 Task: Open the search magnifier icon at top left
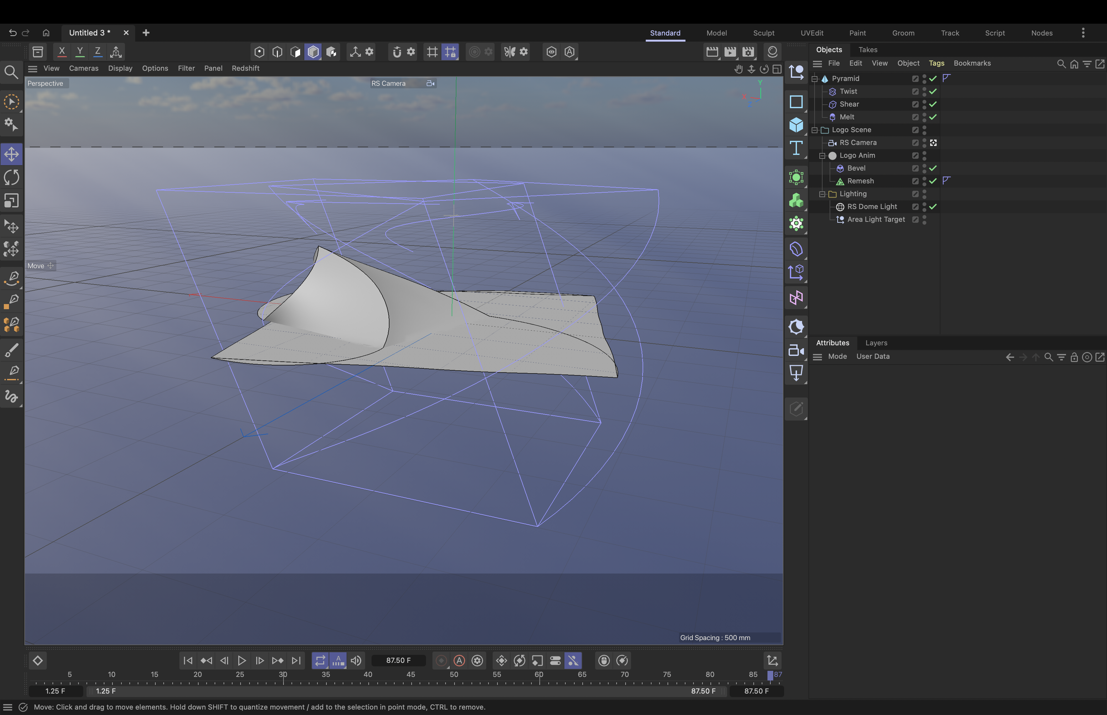(11, 72)
